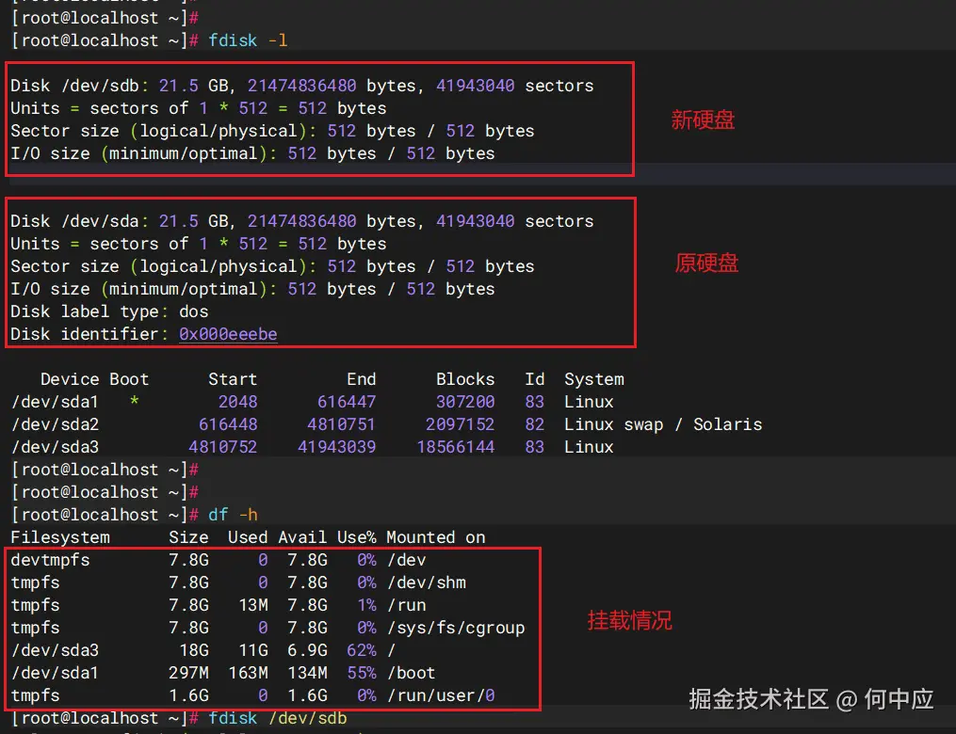Click Blocks value 18566144
The height and width of the screenshot is (734, 956).
click(x=456, y=447)
